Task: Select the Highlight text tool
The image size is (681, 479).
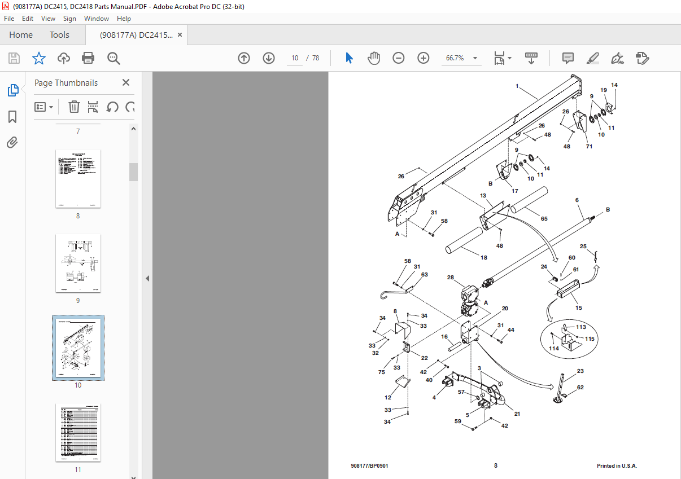Action: coord(592,58)
